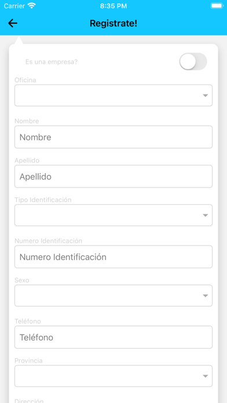Click the Sexo dropdown arrow

coord(205,296)
